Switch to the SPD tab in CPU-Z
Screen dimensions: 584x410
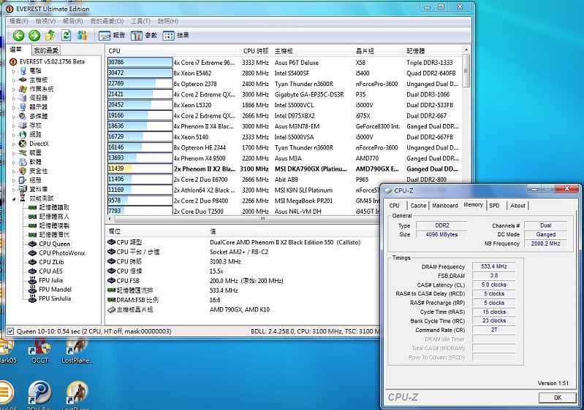pos(494,206)
